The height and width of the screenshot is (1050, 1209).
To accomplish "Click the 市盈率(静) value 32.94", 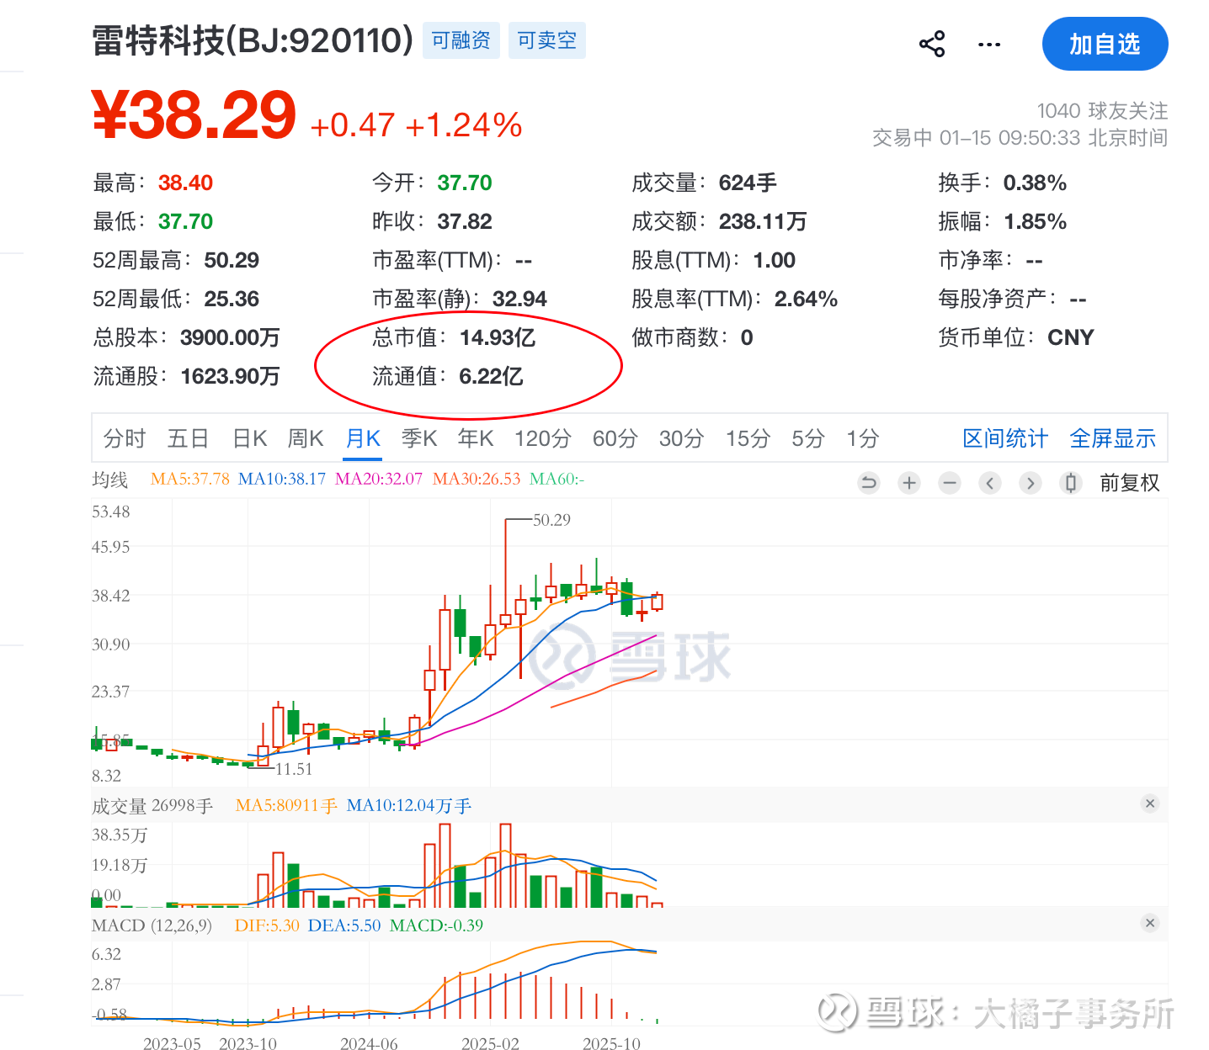I will pyautogui.click(x=519, y=299).
